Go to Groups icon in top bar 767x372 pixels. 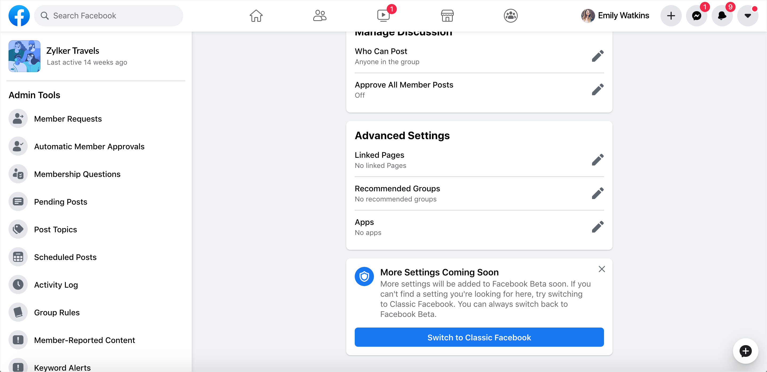coord(510,16)
